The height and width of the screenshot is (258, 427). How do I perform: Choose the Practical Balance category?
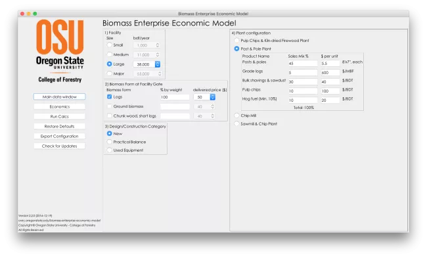109,142
